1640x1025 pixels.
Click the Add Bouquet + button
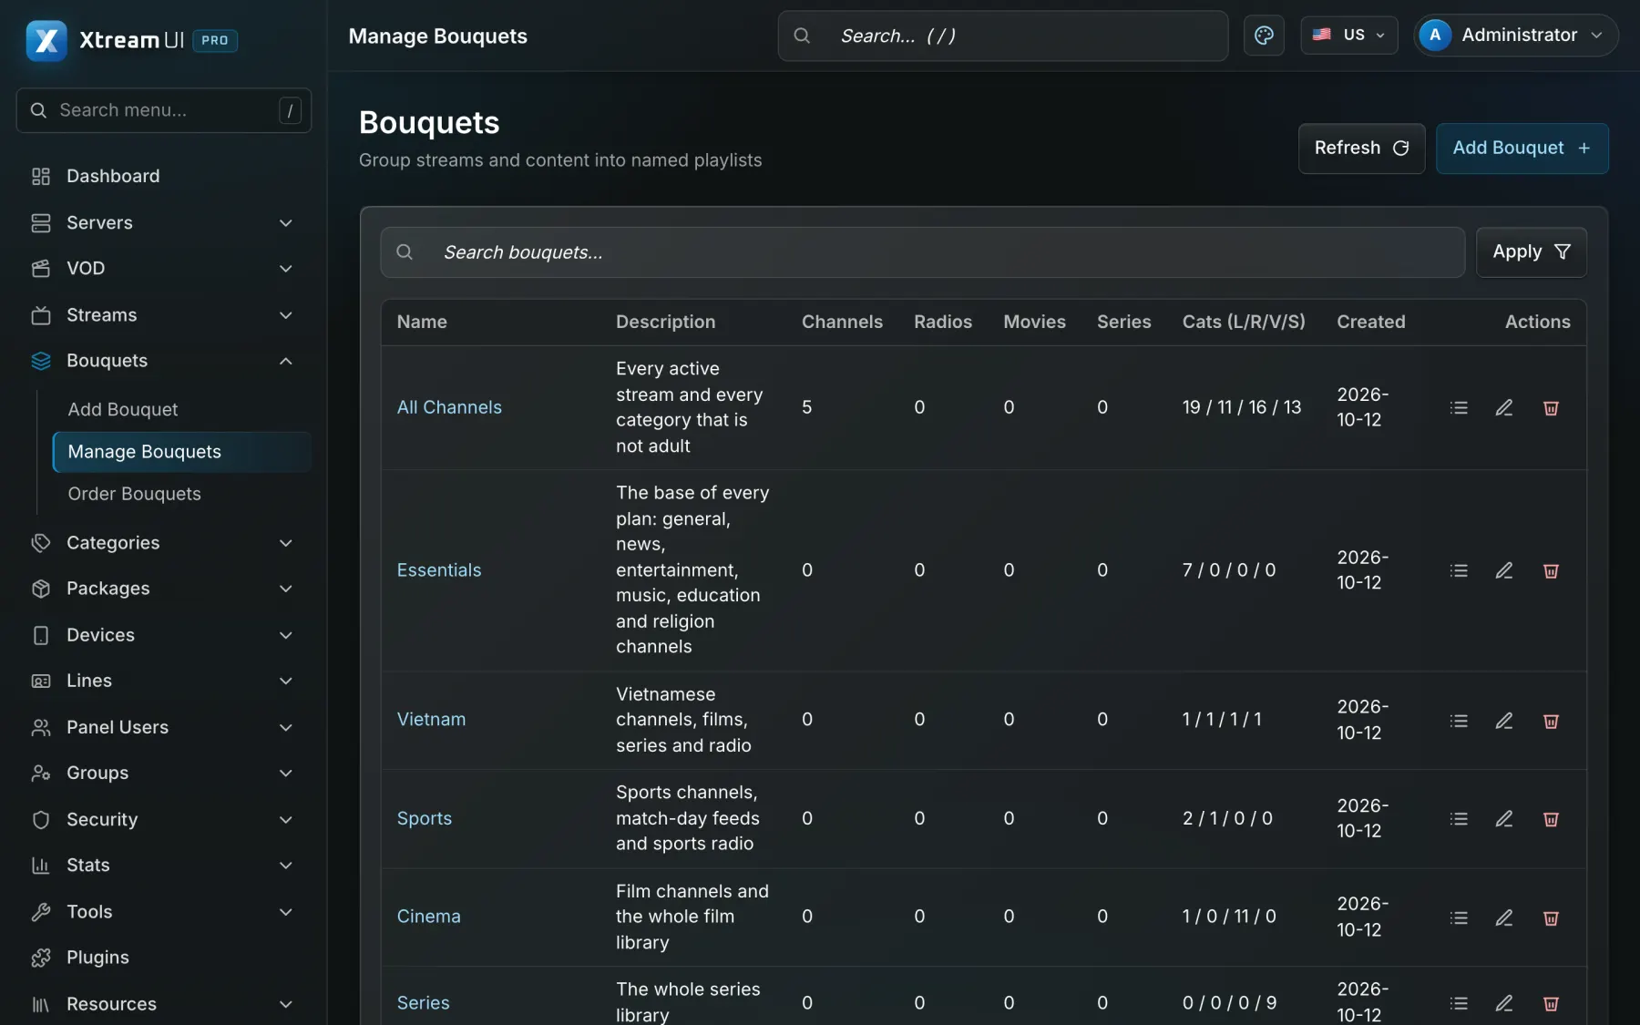[x=1522, y=149]
